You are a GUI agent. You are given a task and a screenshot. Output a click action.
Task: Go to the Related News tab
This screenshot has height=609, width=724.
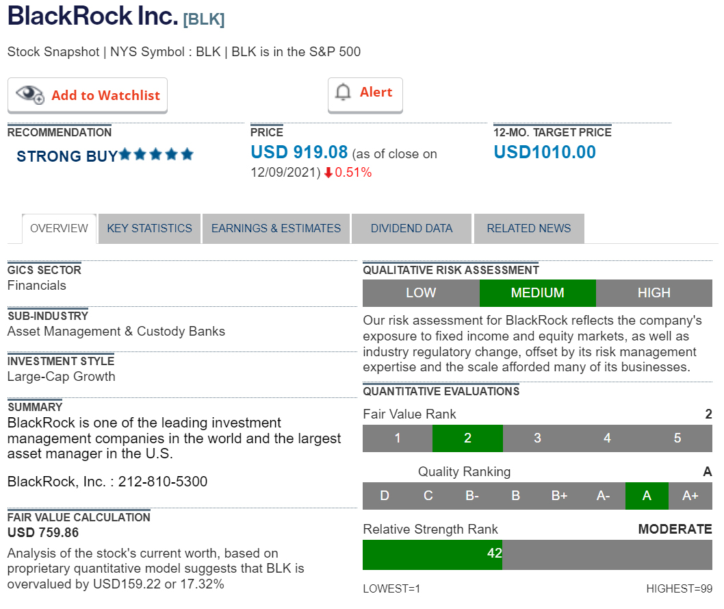pos(528,229)
